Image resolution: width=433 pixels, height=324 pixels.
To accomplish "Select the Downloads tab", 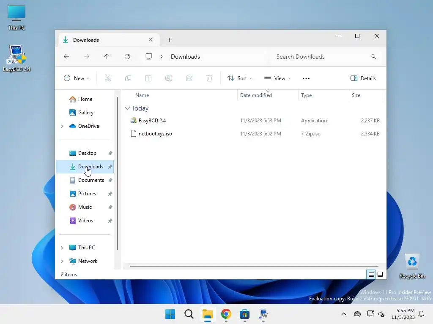I will [x=109, y=40].
